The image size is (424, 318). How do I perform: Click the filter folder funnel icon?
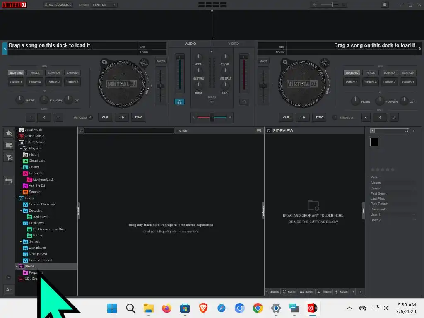point(9,157)
